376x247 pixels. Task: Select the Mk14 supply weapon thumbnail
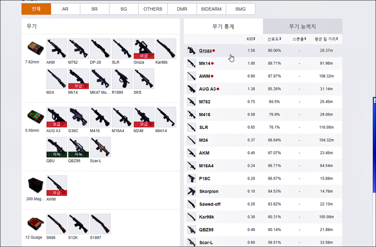click(78, 79)
